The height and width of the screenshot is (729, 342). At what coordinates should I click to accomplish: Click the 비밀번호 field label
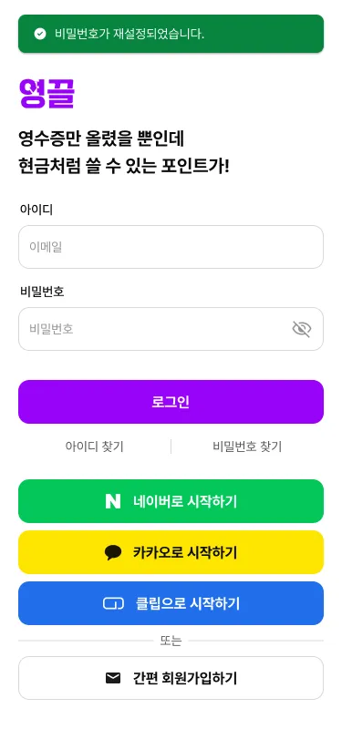point(42,292)
